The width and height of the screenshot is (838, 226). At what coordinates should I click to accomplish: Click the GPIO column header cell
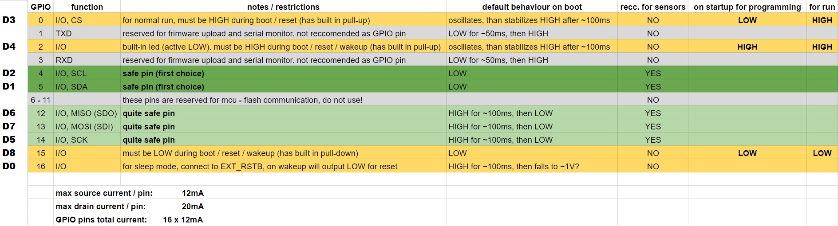tap(40, 7)
